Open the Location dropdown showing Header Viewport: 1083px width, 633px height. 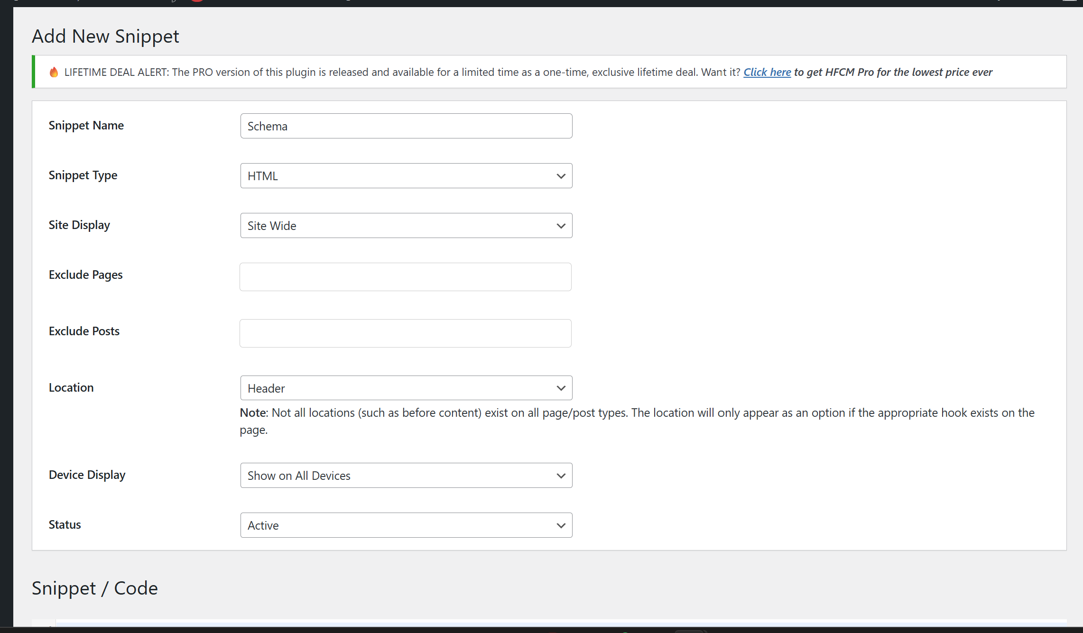(406, 388)
